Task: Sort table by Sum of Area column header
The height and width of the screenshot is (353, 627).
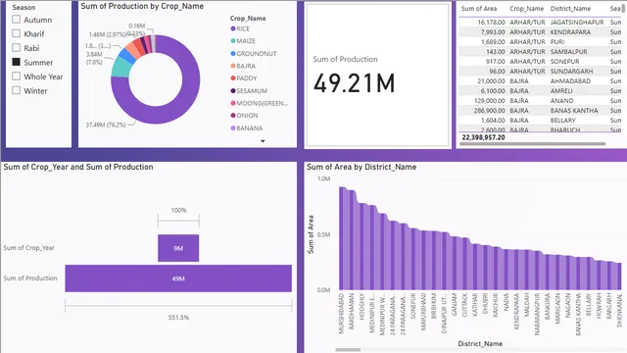Action: [x=479, y=9]
